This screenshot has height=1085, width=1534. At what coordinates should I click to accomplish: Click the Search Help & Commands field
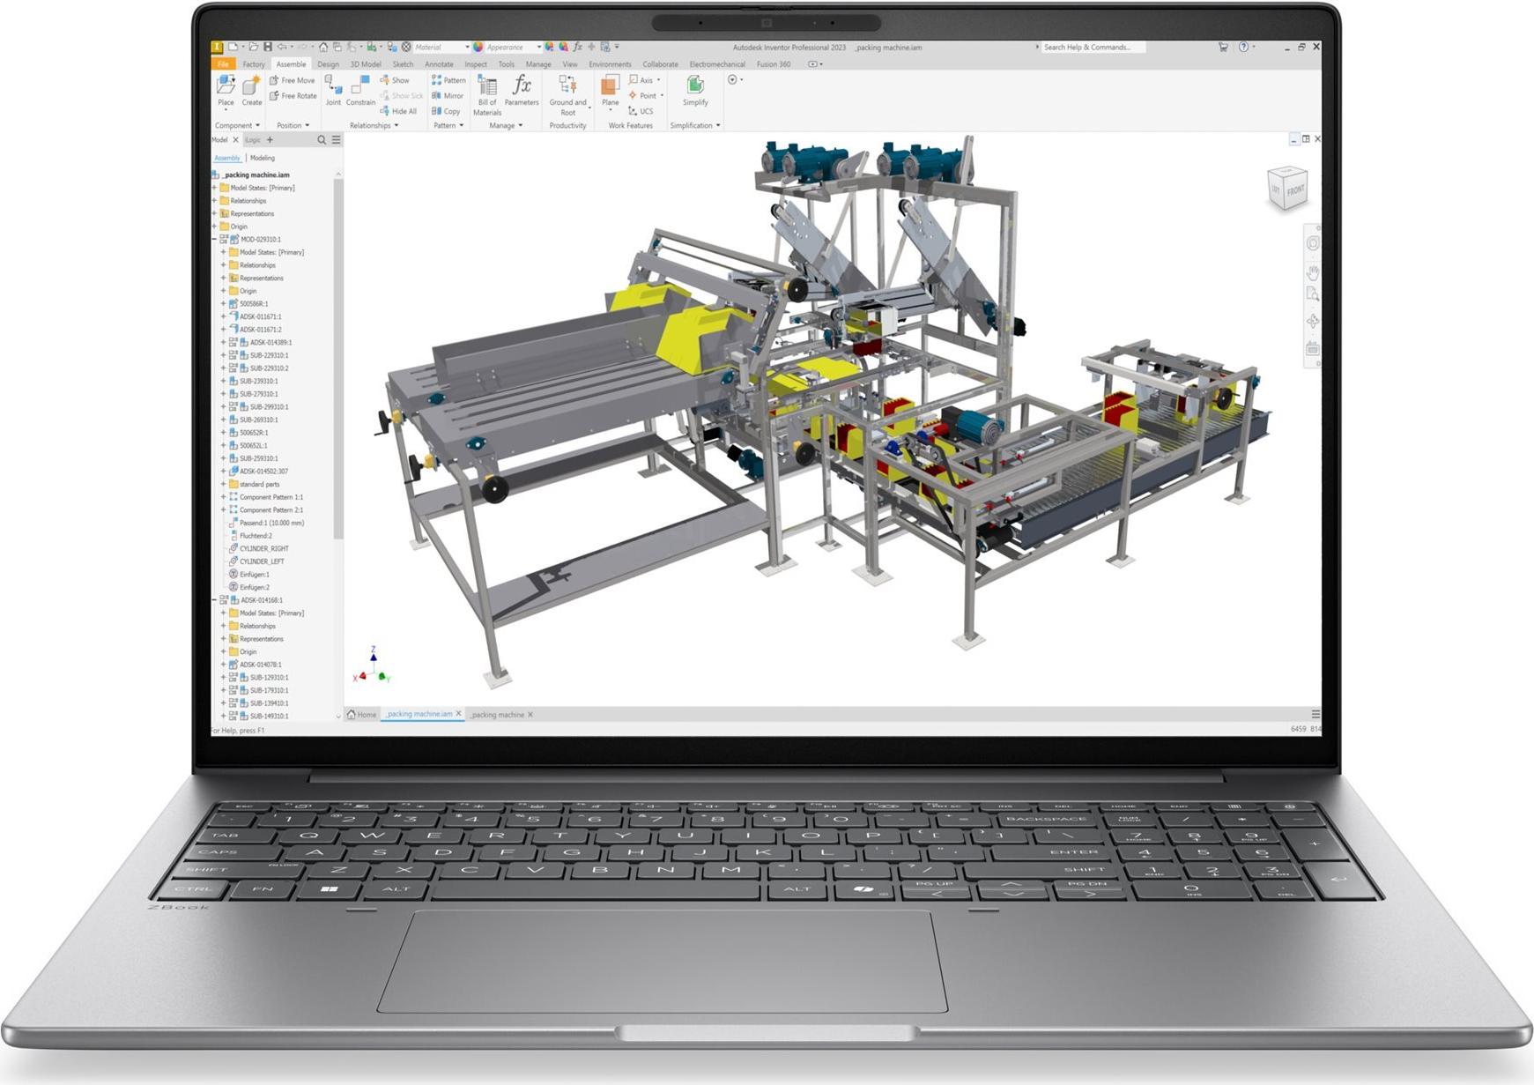coord(1093,47)
